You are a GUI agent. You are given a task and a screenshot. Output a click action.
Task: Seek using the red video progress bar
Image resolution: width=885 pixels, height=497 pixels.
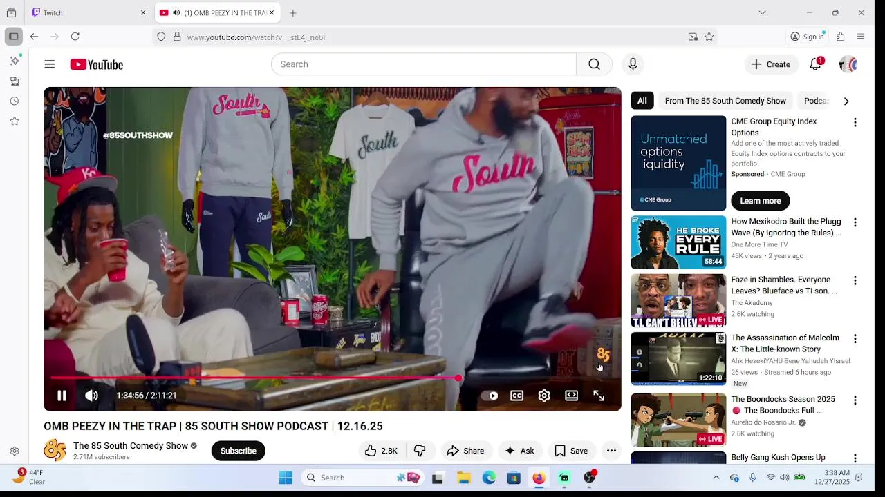pyautogui.click(x=333, y=378)
